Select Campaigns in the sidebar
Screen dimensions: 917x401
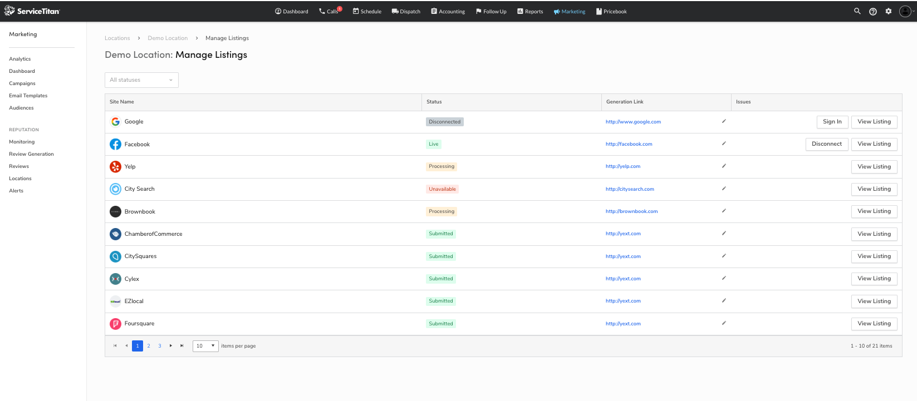coord(22,83)
